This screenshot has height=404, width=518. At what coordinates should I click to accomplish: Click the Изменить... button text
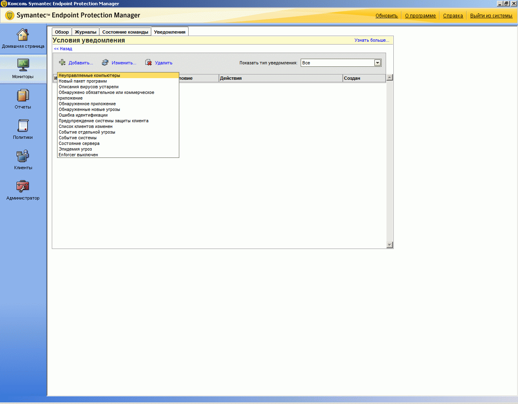[124, 63]
